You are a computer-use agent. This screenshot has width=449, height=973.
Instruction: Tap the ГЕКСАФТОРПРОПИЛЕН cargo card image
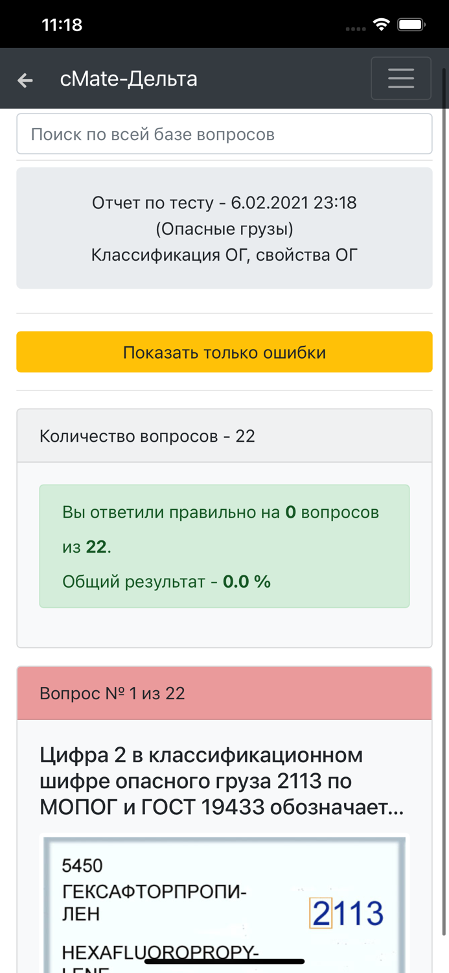tap(224, 903)
